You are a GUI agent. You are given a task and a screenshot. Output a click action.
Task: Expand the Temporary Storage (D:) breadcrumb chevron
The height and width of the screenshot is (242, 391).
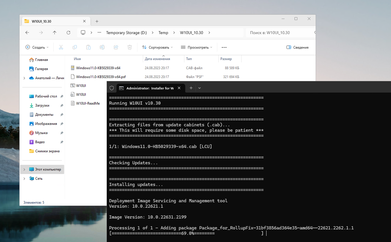coord(152,33)
